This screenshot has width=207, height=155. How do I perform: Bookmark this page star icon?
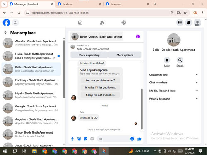coord(185,13)
